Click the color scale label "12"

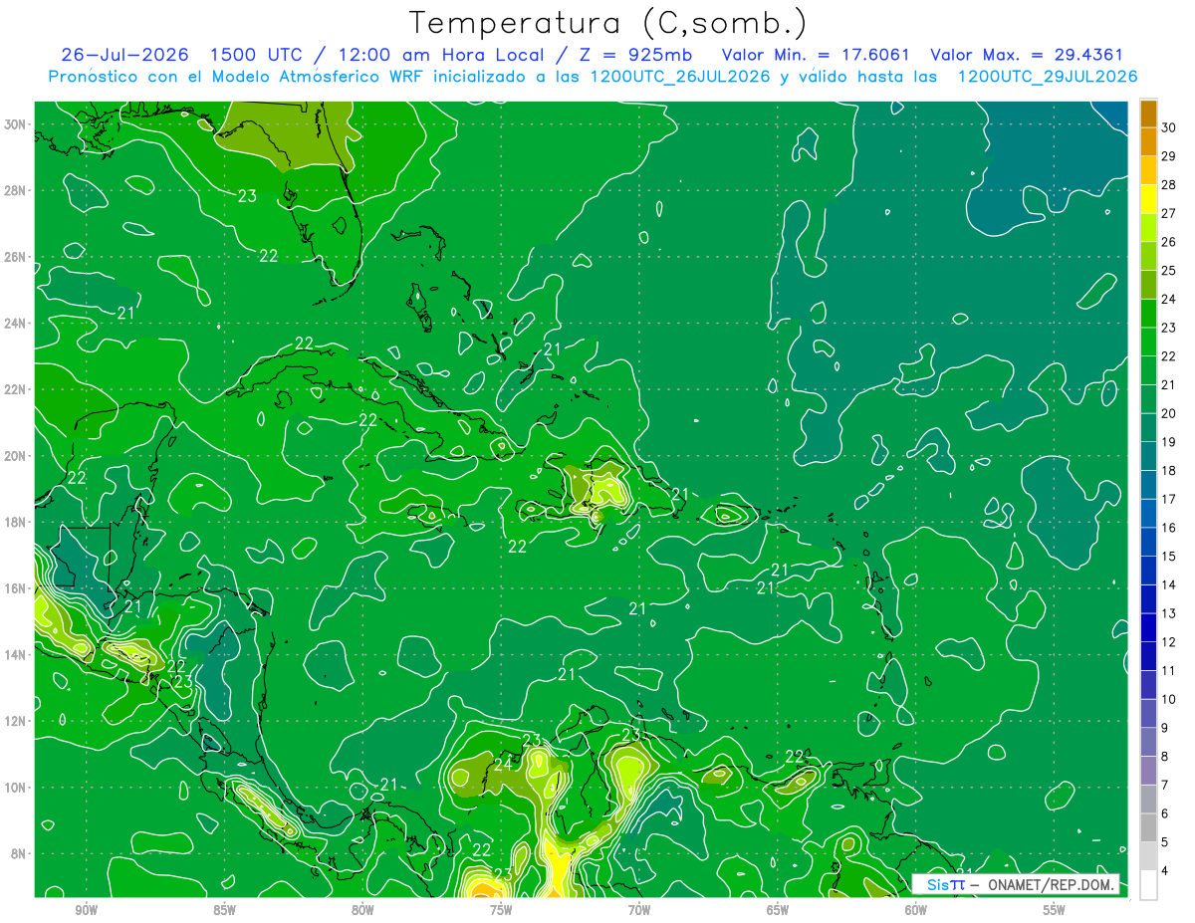(1169, 642)
